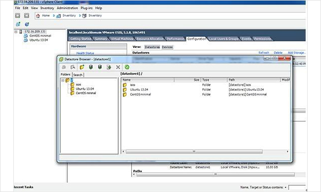Click the Devices view button

tap(167, 47)
